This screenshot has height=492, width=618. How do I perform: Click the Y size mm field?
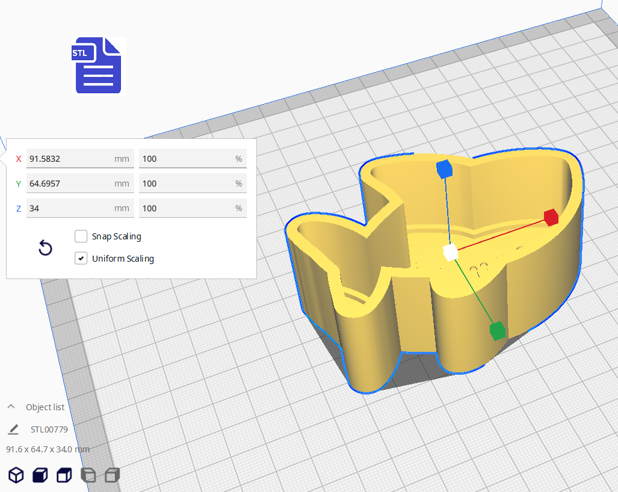(x=80, y=183)
